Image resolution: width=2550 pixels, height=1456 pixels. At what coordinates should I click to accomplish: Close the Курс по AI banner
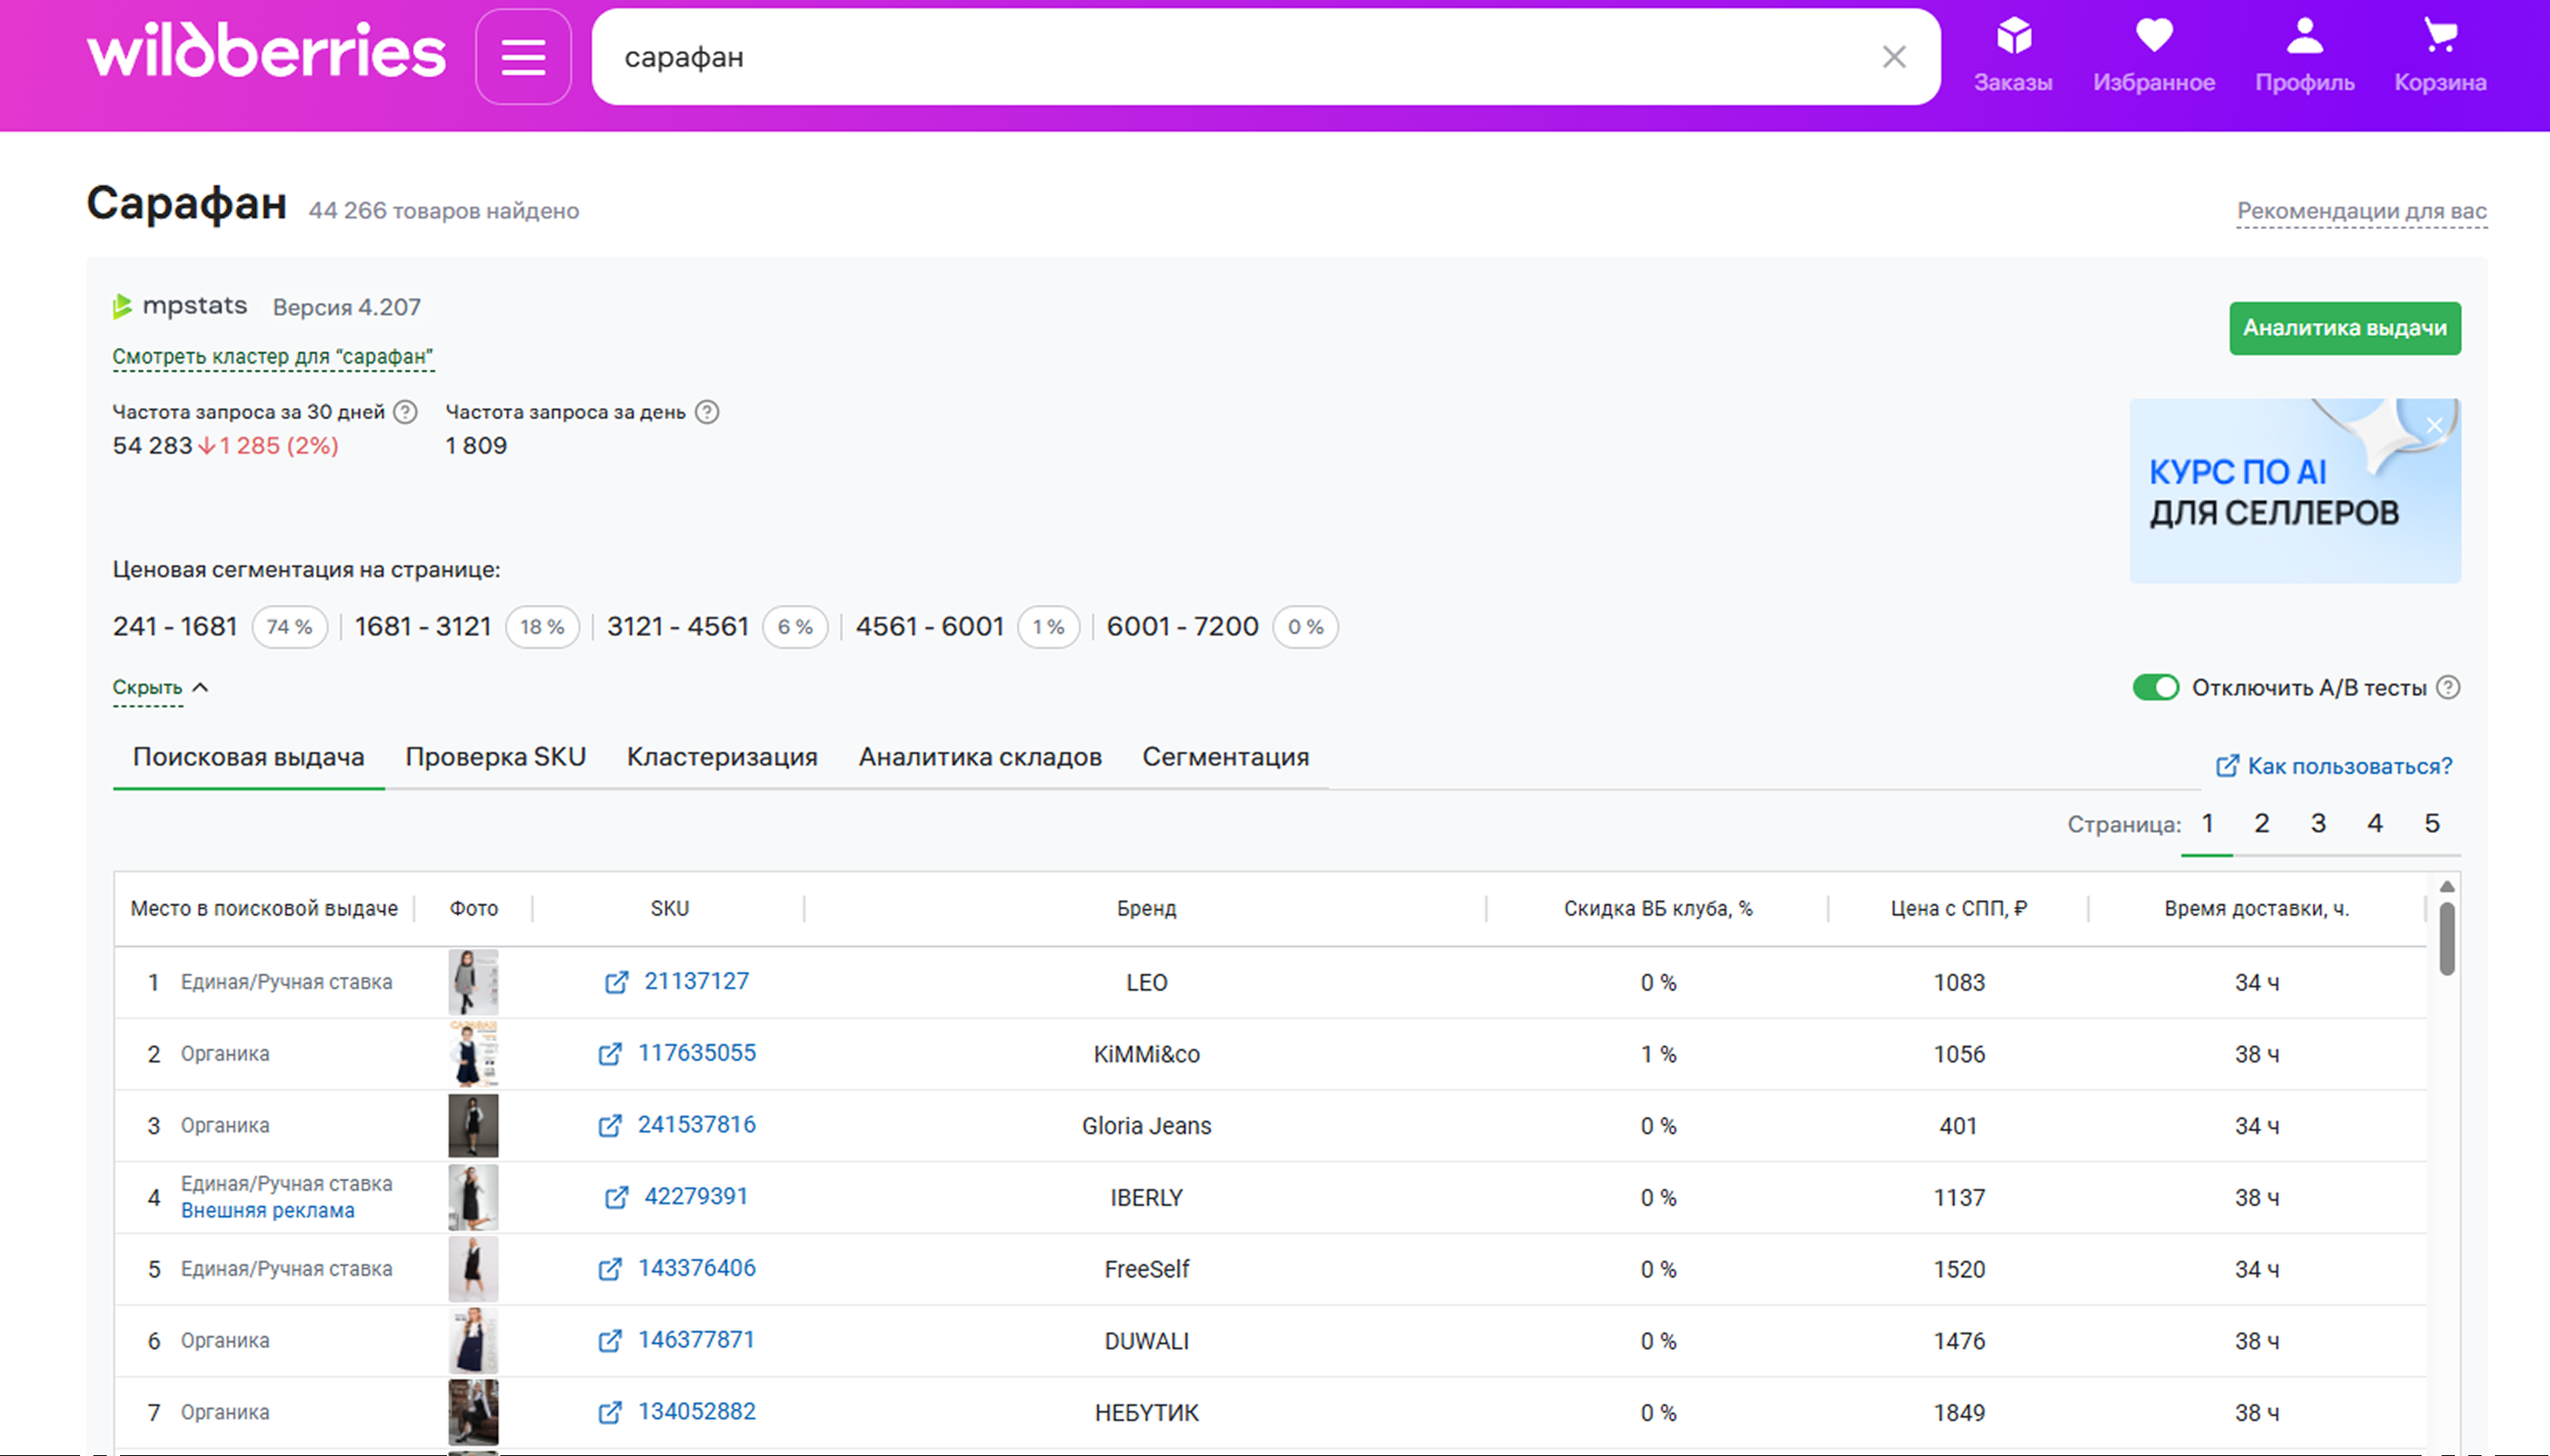coord(2435,425)
